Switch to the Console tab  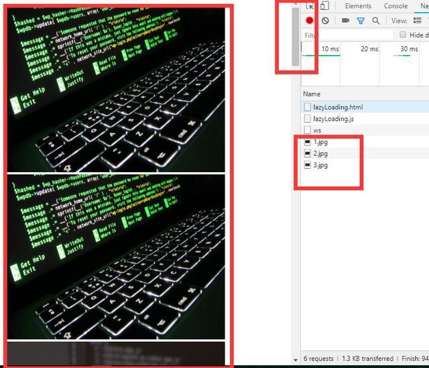point(395,6)
